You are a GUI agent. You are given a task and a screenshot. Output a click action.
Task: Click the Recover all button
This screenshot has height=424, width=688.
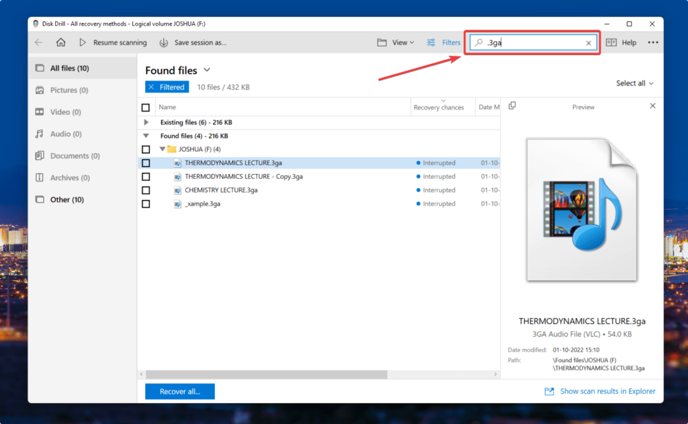tap(179, 391)
